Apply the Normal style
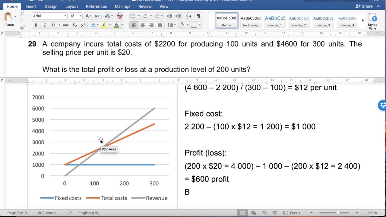This screenshot has width=386, height=217. pos(226,21)
